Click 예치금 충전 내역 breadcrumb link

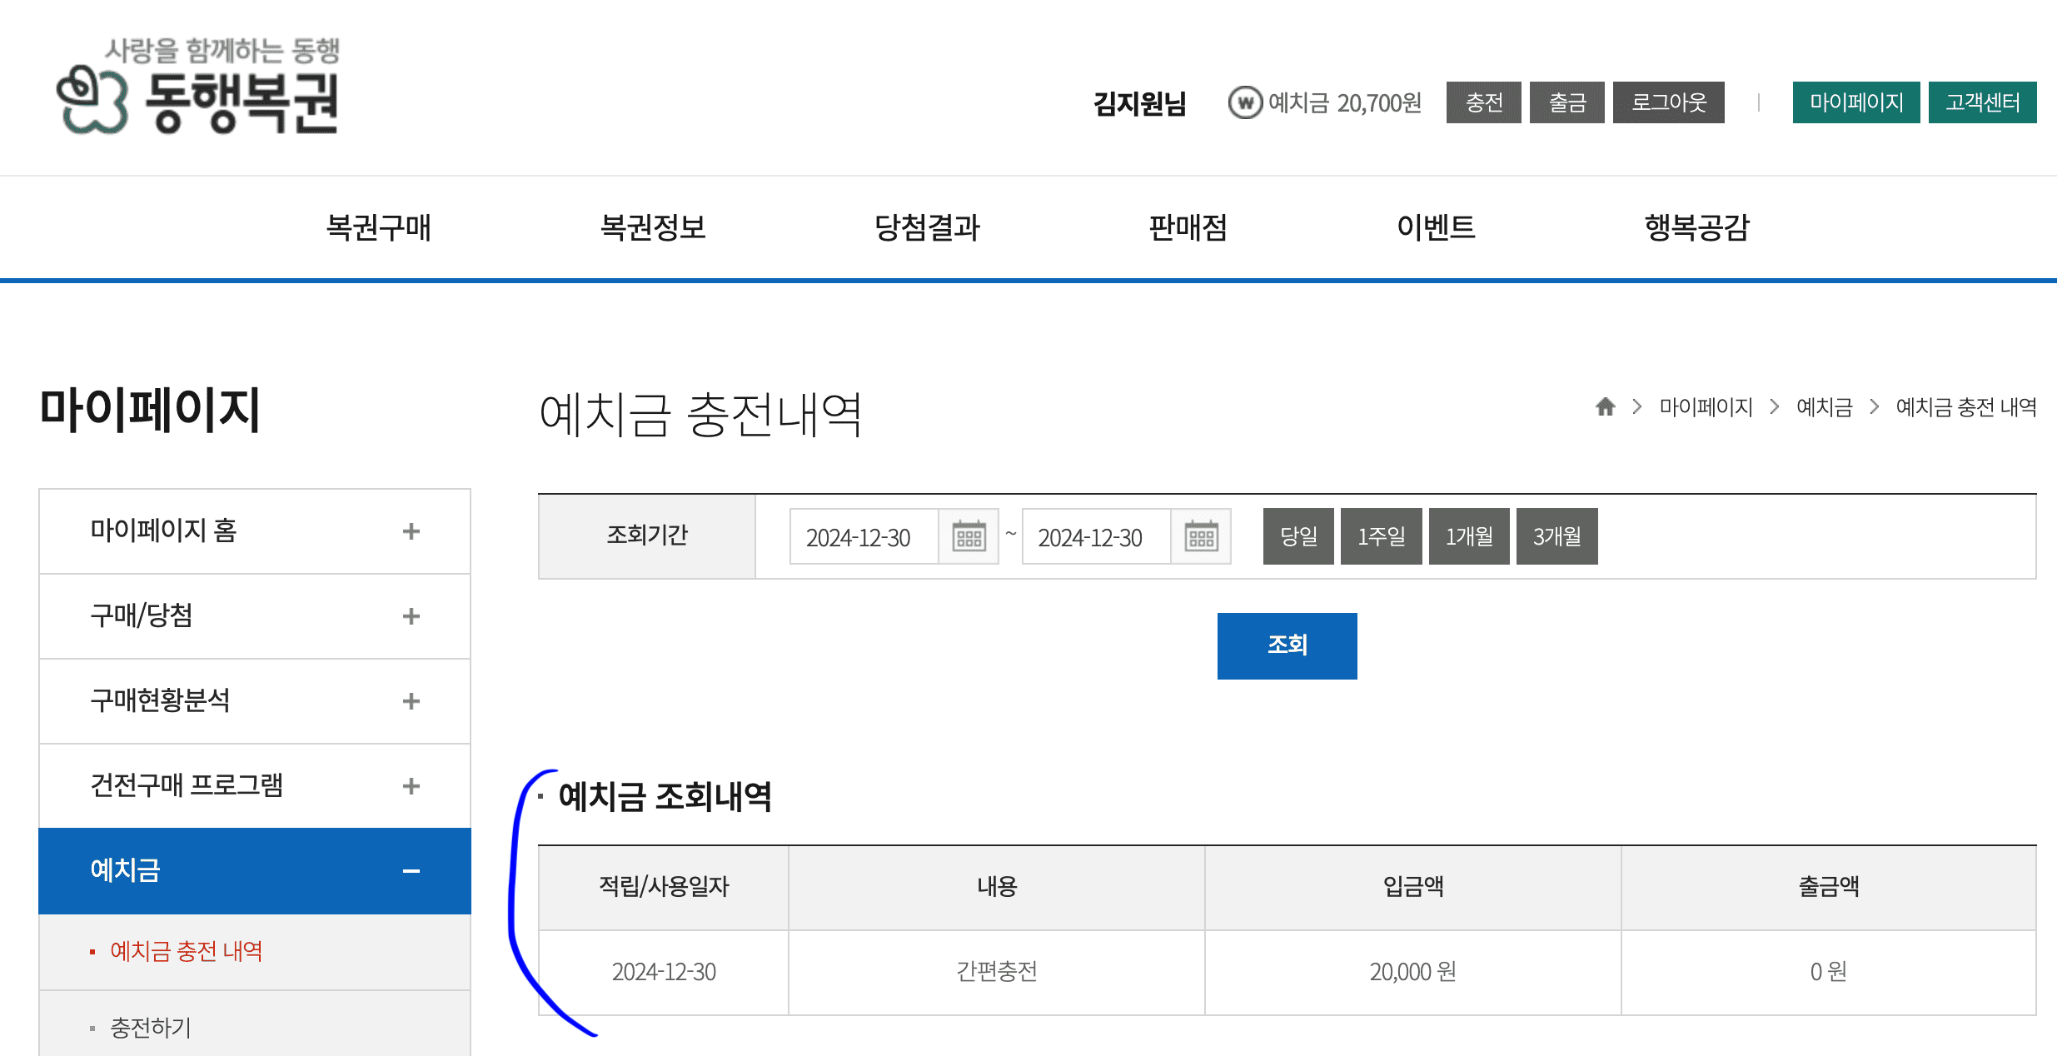pos(1966,406)
